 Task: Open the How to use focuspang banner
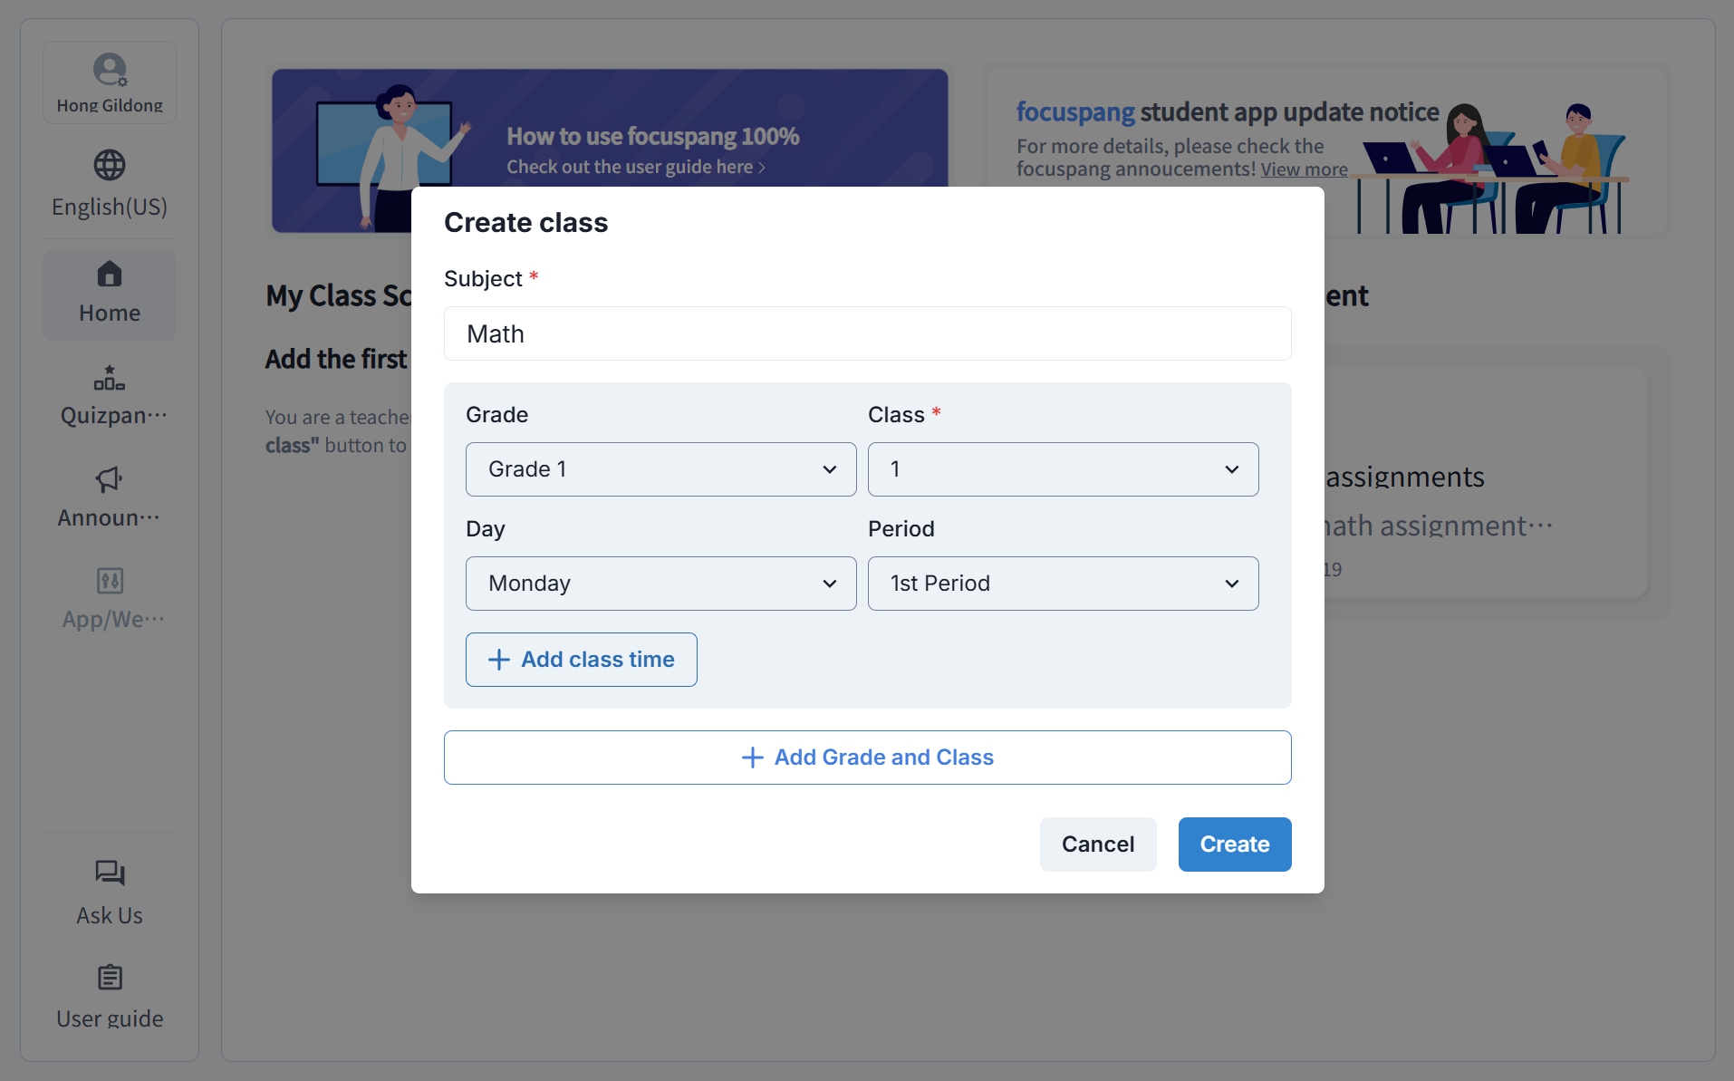coord(610,128)
